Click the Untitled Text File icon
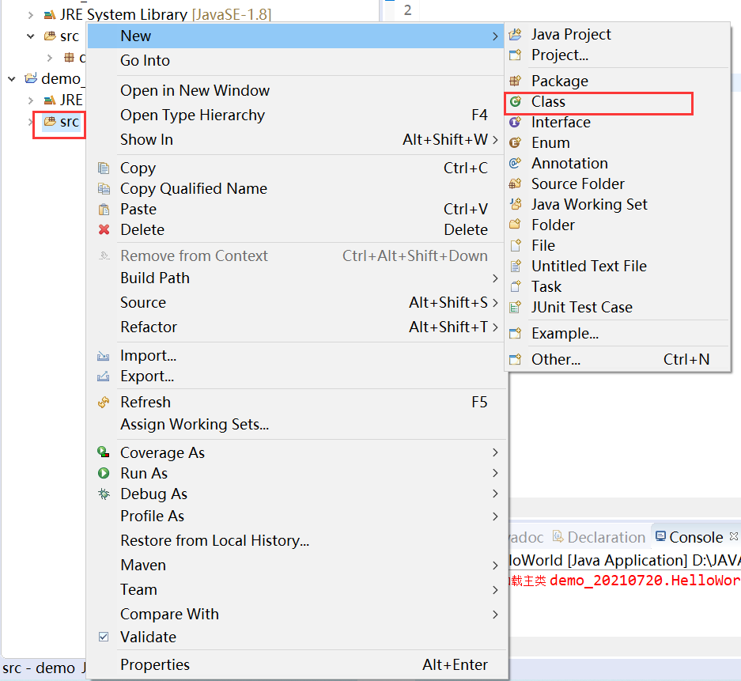The width and height of the screenshot is (741, 681). [x=515, y=266]
